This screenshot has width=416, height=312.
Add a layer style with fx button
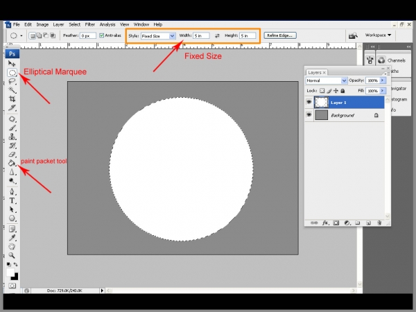click(x=326, y=223)
